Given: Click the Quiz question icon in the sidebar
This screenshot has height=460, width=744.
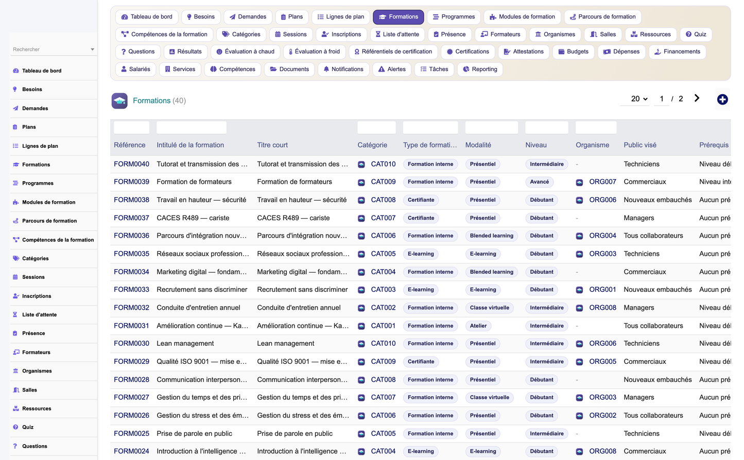Looking at the screenshot, I should 15,427.
